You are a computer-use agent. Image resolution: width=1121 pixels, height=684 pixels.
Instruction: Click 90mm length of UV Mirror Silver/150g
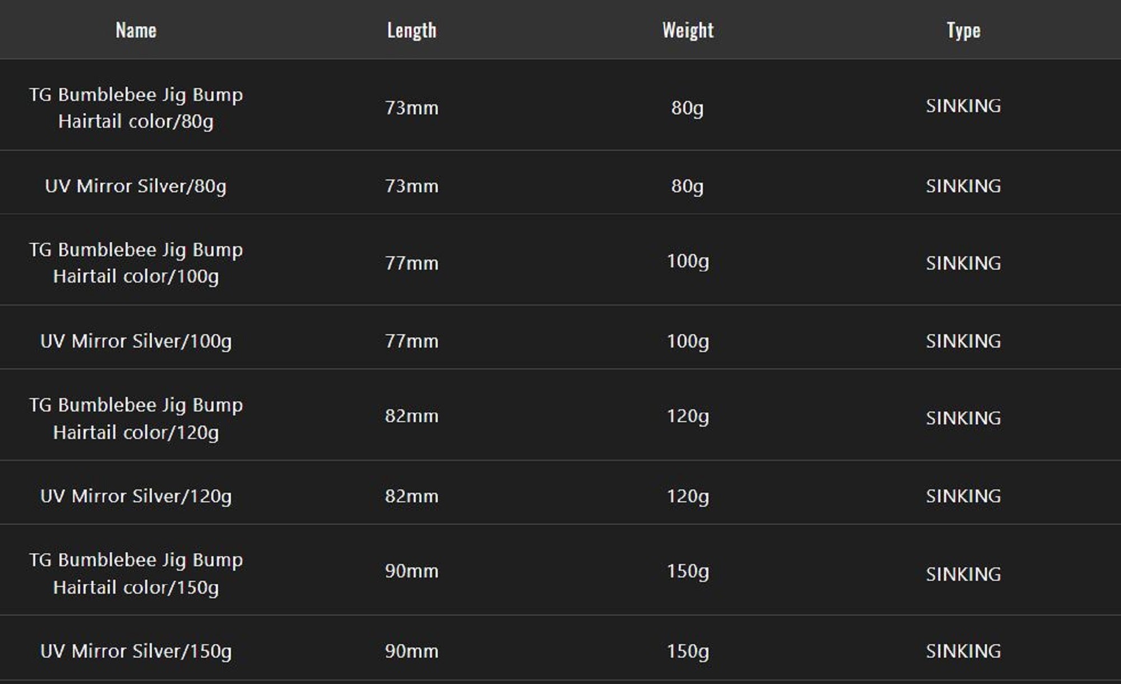coord(411,651)
